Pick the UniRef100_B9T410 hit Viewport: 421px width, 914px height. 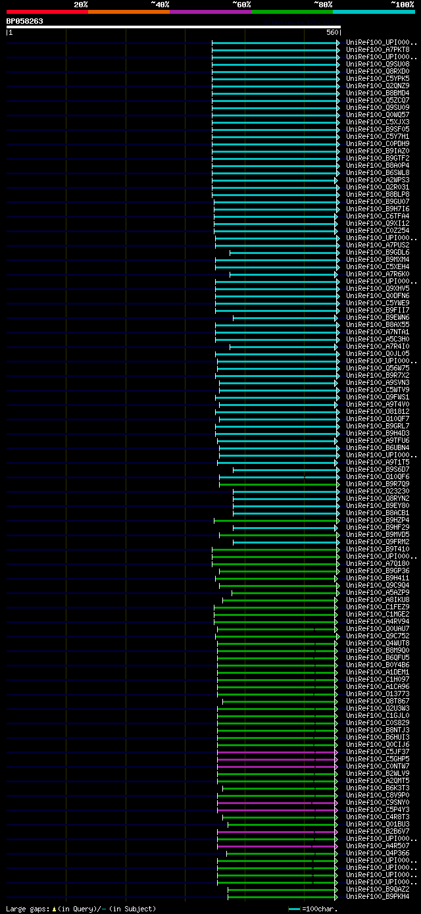[x=378, y=549]
